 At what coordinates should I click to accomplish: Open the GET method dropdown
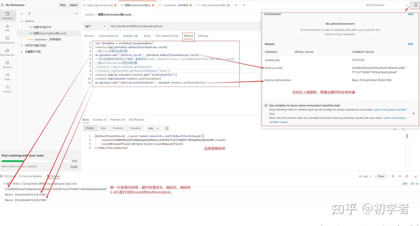tap(95, 26)
